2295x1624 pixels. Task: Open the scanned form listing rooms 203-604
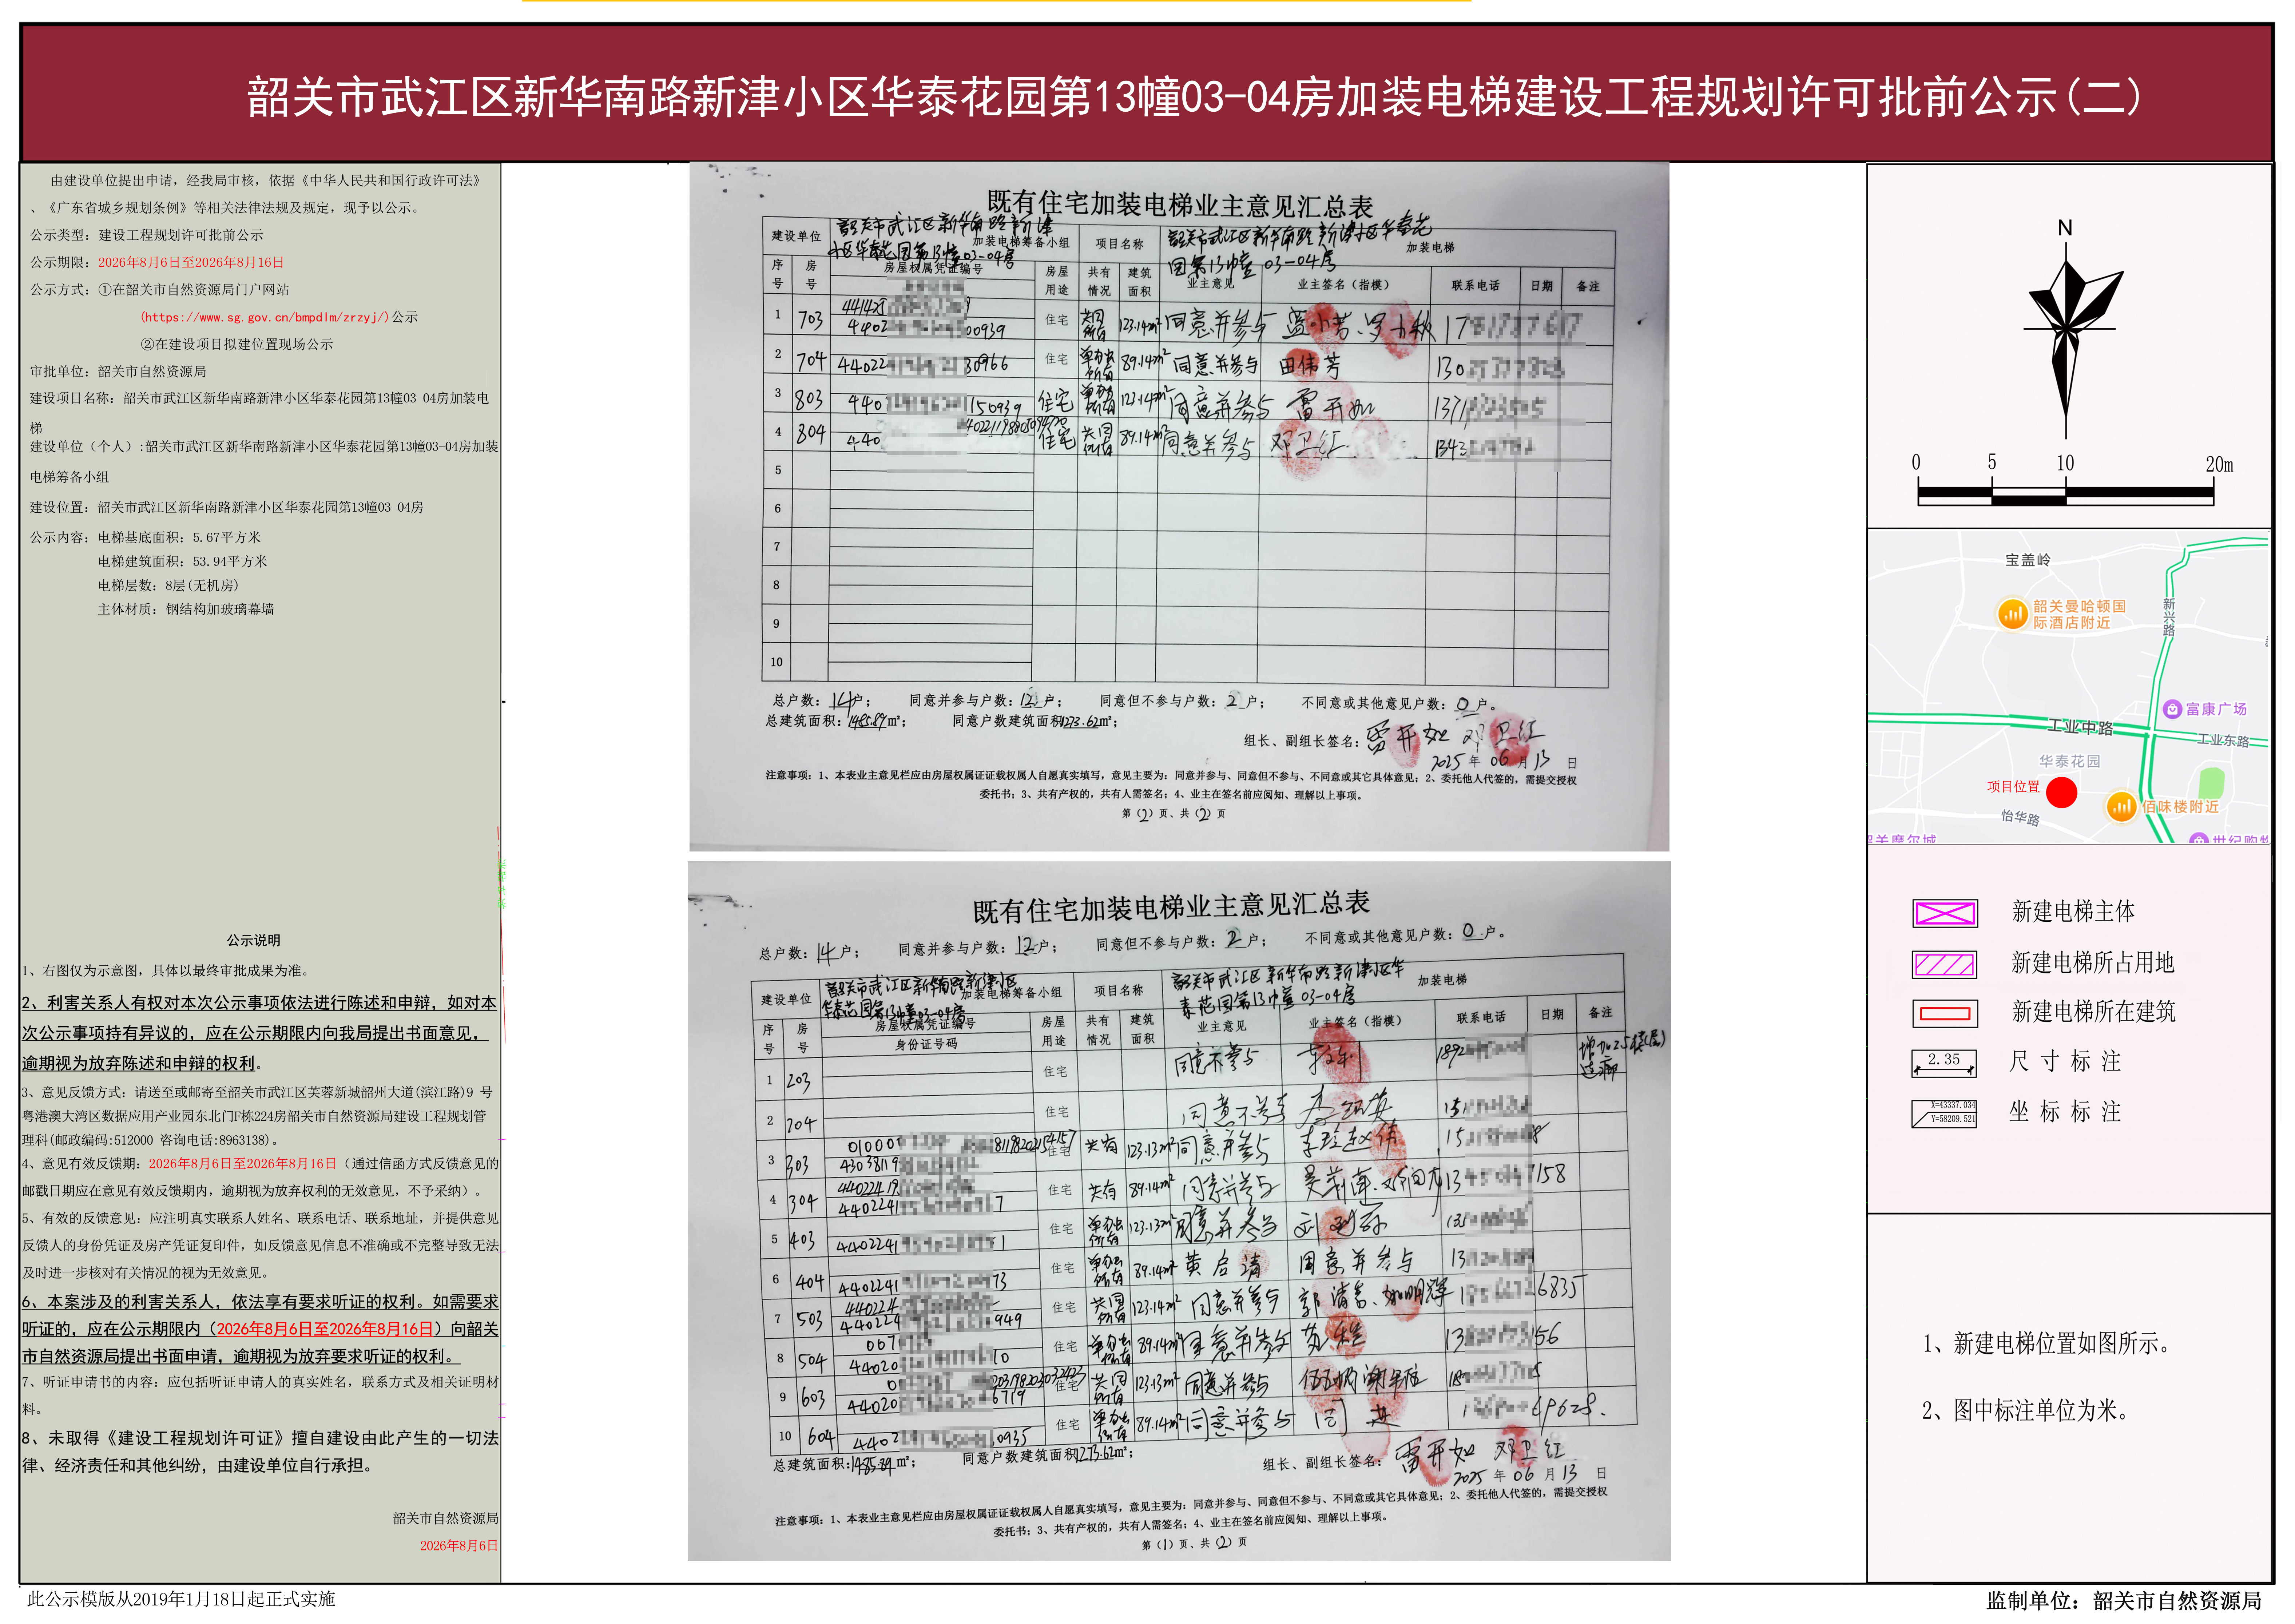[x=1179, y=1211]
